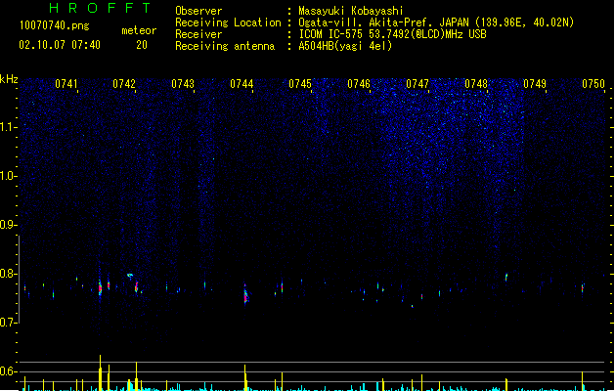This screenshot has height=391, width=615.
Task: Click the HROFFT title text
Action: coord(100,8)
